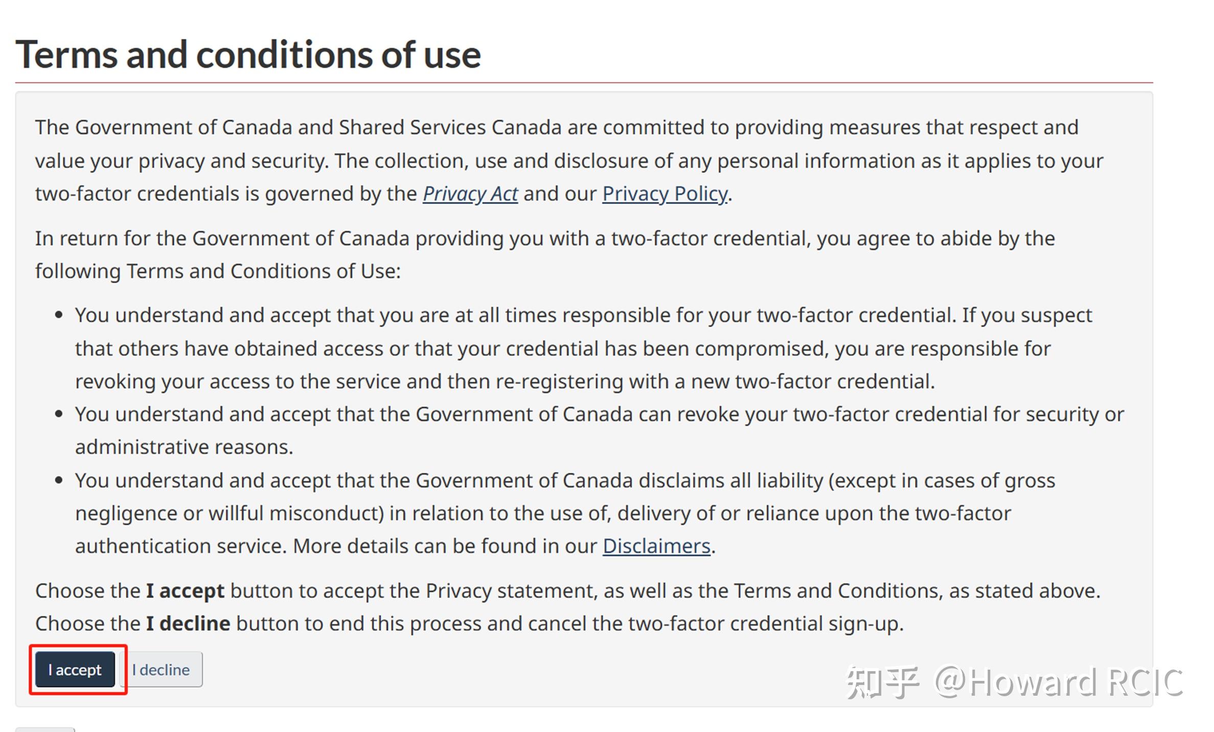Click the bullet dot before the administrative reasons item
This screenshot has width=1214, height=732.
[59, 414]
